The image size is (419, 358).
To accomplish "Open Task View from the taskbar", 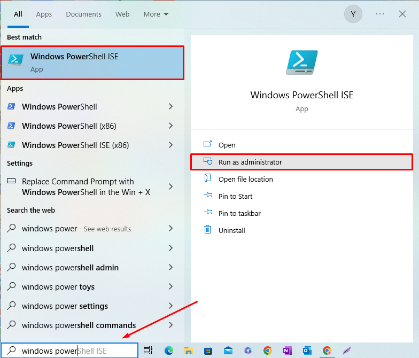I will (148, 351).
